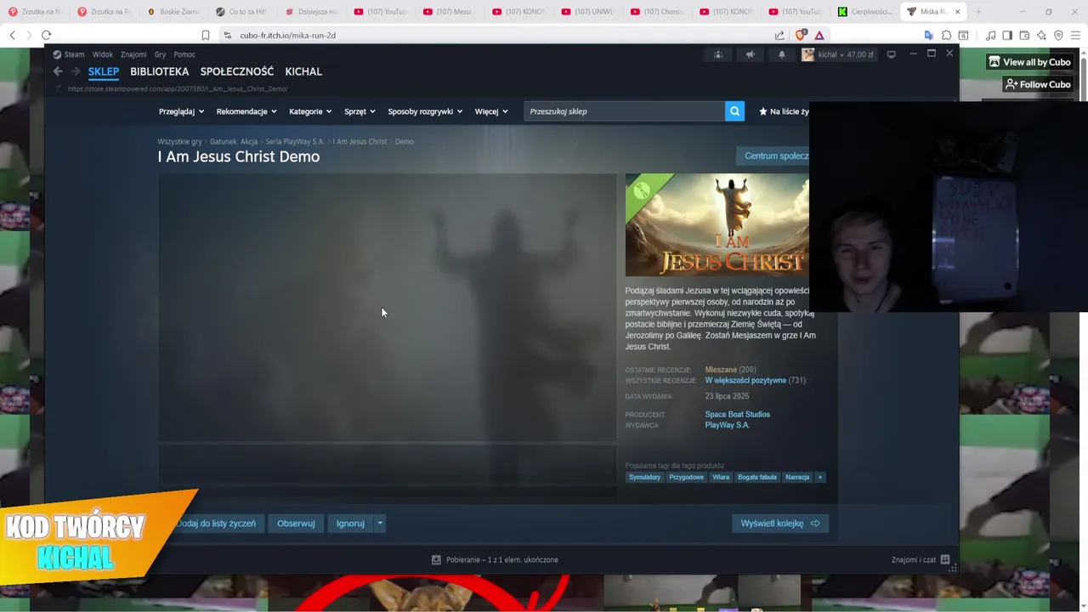Open the Friends & chat grid icon

(944, 559)
